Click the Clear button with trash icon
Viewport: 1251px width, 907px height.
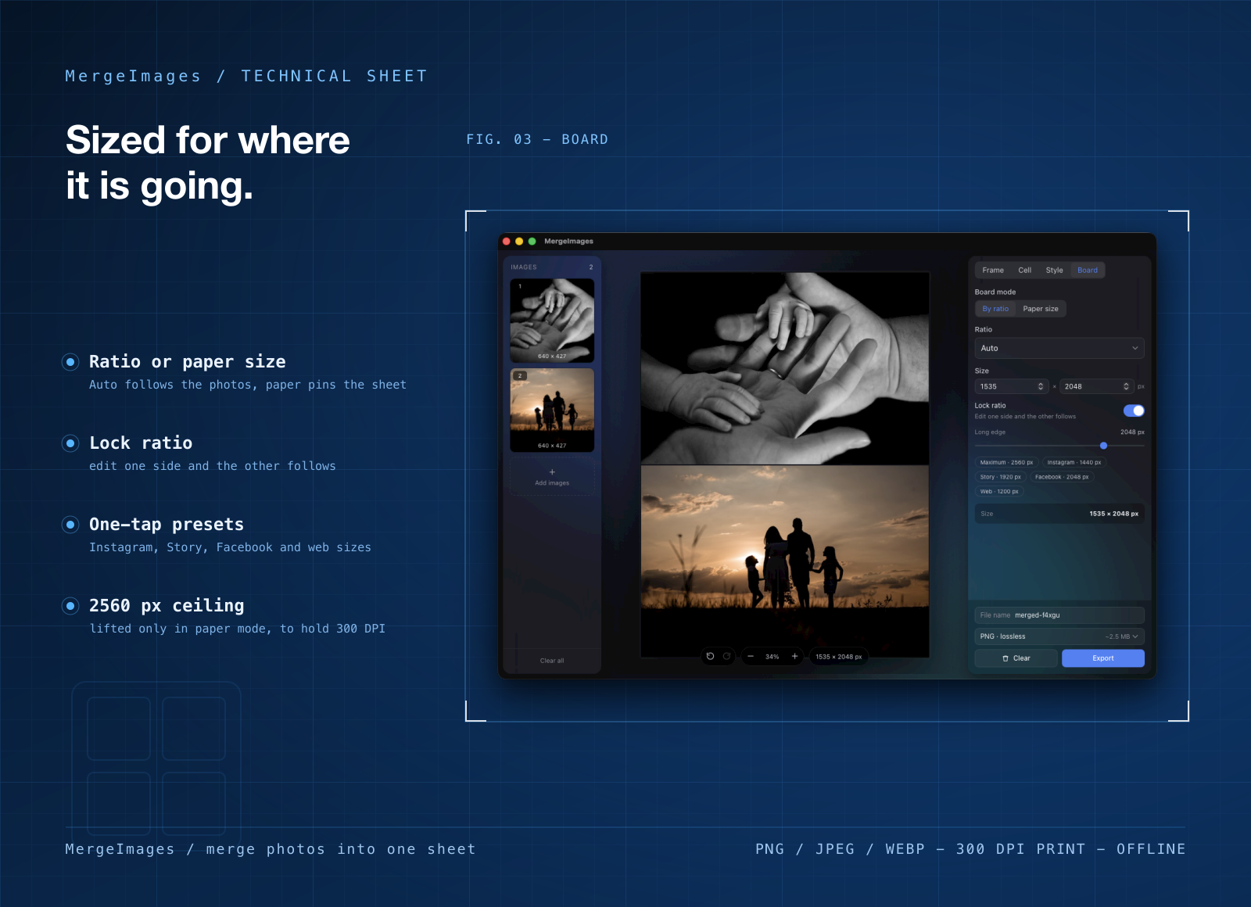pos(1016,658)
